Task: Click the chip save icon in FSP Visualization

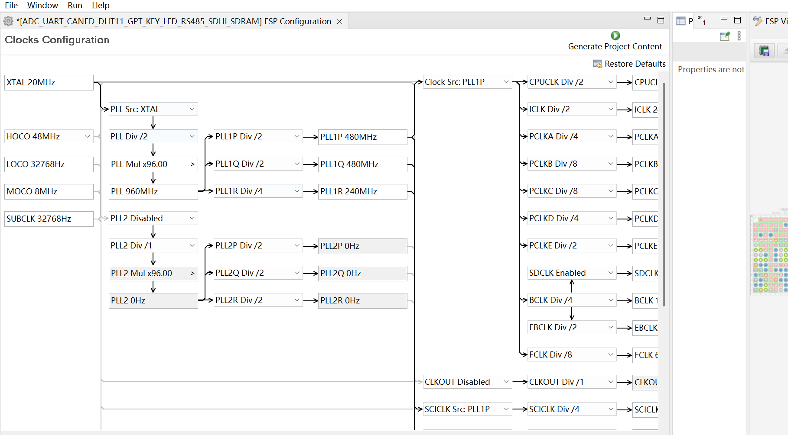Action: click(764, 51)
